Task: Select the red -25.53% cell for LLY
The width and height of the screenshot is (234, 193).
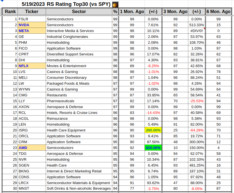Action: 197,101
